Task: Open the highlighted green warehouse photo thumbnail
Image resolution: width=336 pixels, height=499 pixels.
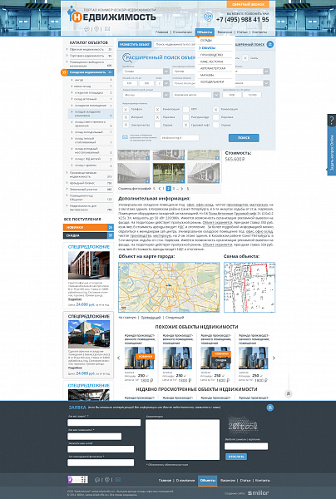Action: point(169,174)
